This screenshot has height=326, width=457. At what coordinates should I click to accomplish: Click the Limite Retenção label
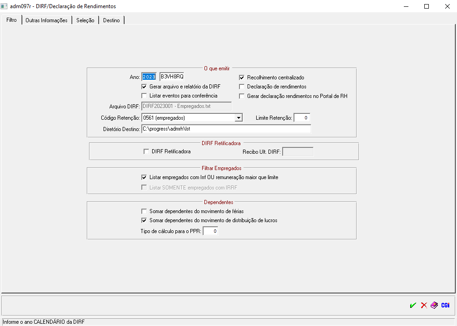click(x=274, y=118)
